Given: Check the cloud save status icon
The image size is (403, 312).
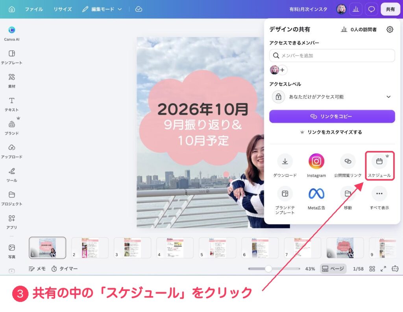Looking at the screenshot, I should click(139, 9).
